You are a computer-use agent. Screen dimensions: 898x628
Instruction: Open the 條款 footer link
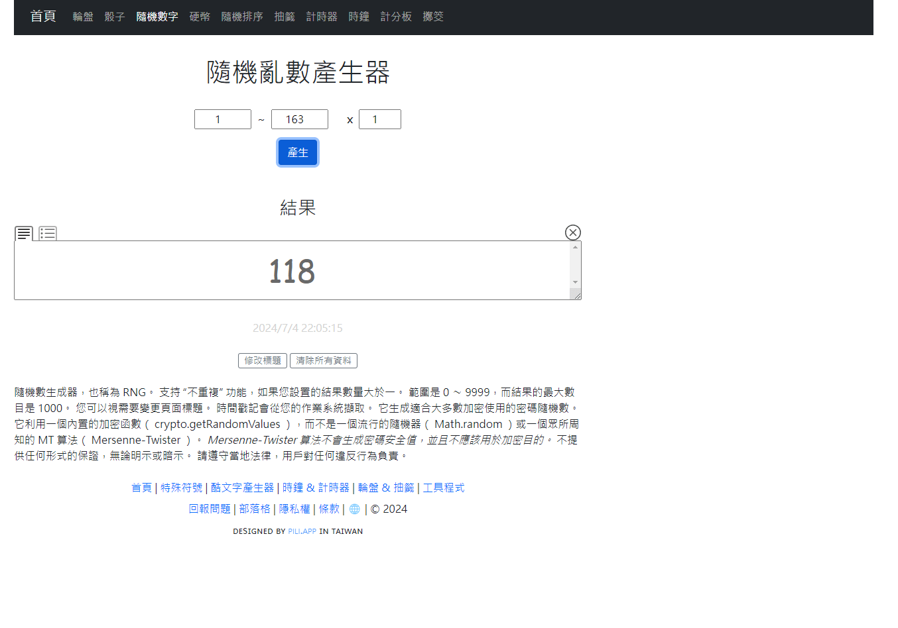pos(329,509)
